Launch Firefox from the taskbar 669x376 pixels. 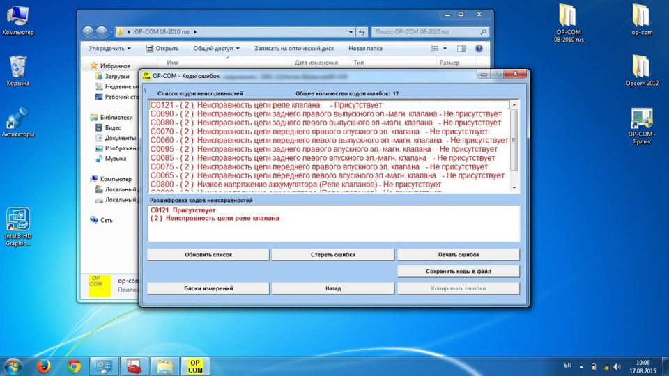tap(43, 366)
